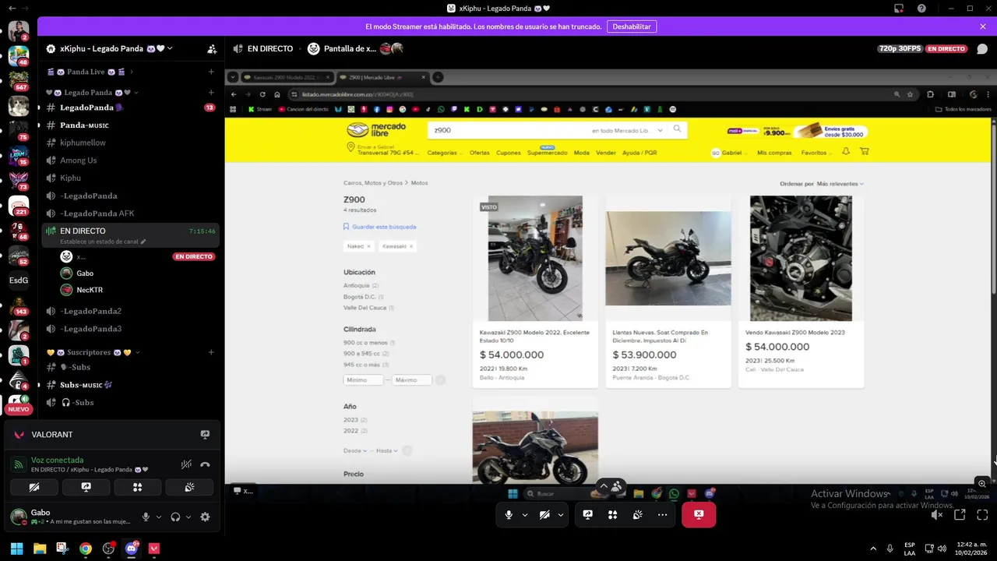Viewport: 997px width, 561px height.
Task: Invite people using the add-member icon
Action: pos(212,48)
